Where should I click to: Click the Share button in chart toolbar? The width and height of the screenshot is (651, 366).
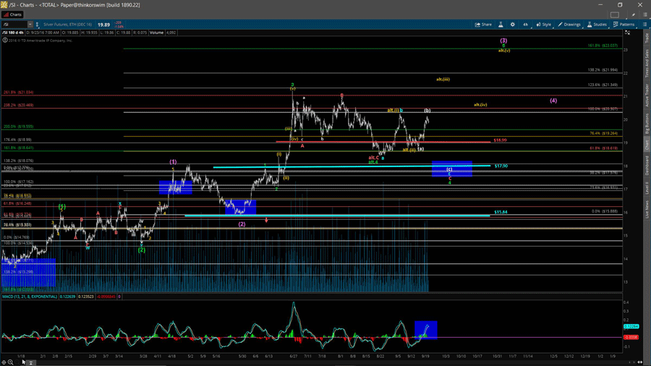point(483,25)
